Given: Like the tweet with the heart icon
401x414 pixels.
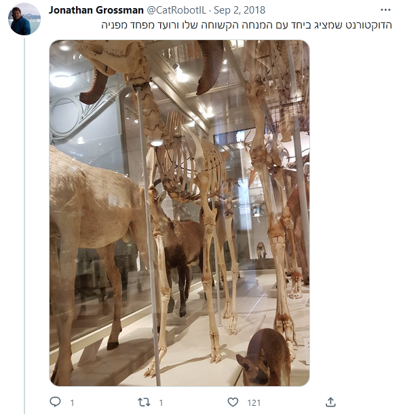Looking at the screenshot, I should (233, 402).
